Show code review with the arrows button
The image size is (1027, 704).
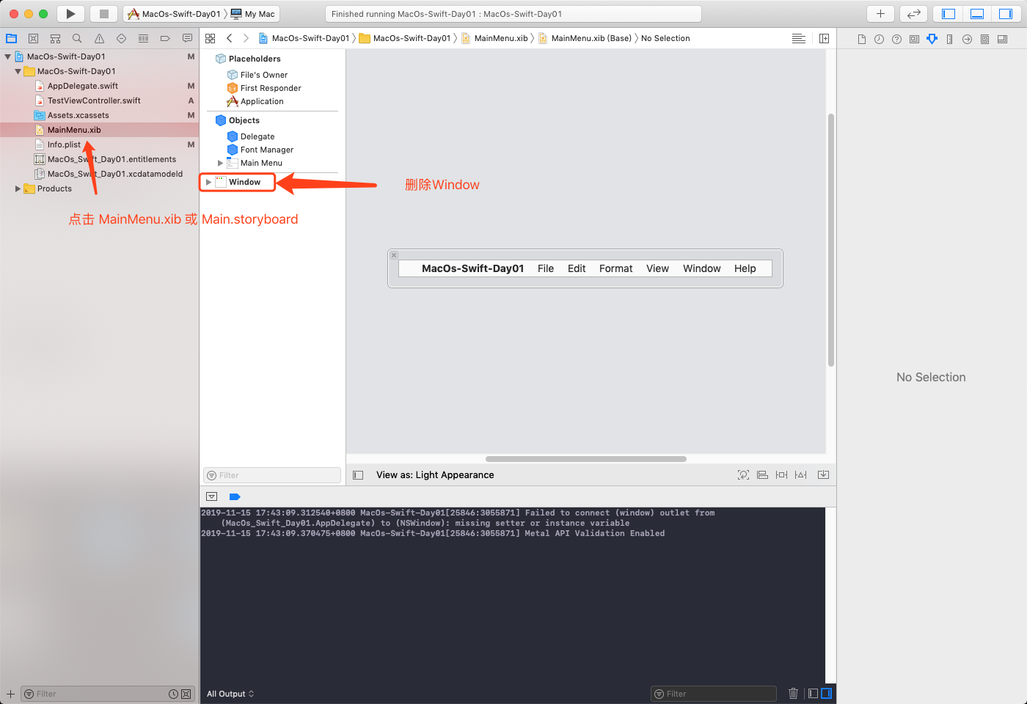pyautogui.click(x=913, y=14)
